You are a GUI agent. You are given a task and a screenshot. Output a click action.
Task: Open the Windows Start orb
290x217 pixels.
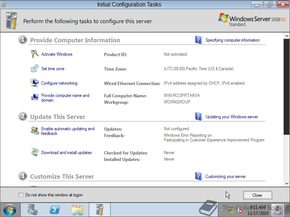9,210
